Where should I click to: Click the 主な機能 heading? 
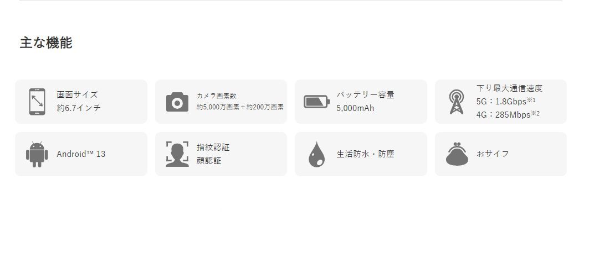[x=46, y=43]
